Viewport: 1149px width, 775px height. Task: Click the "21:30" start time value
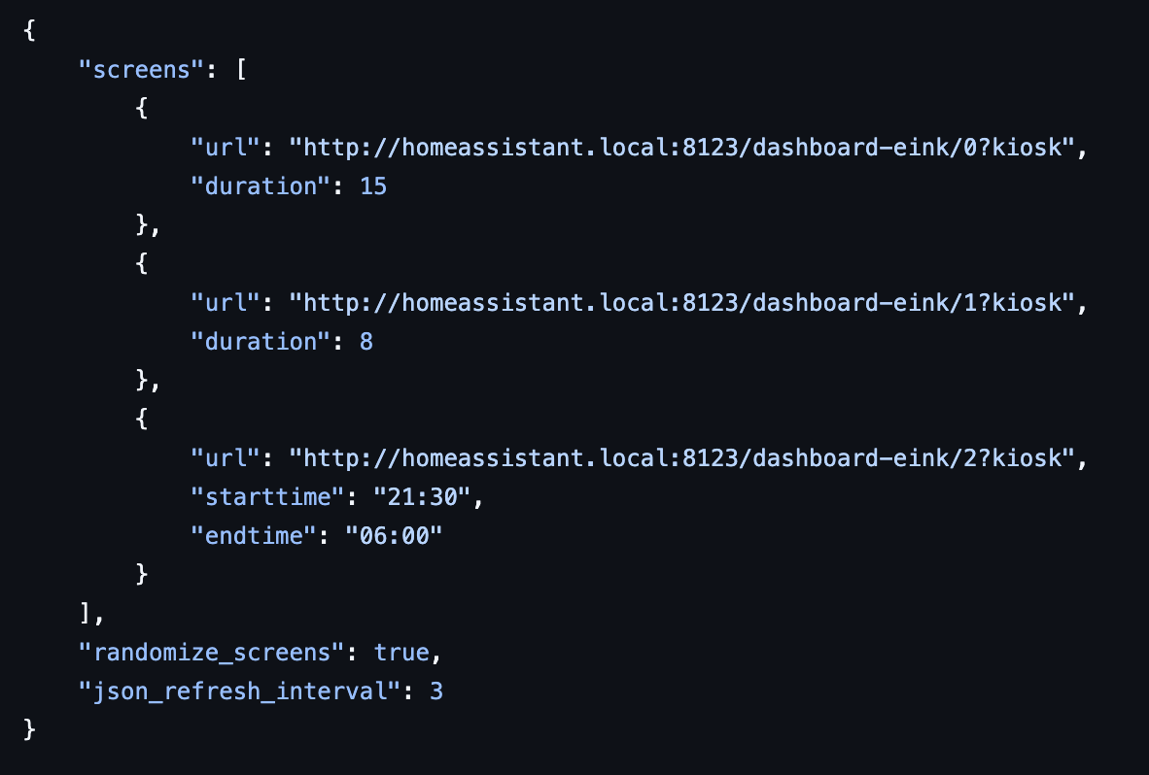(x=422, y=496)
